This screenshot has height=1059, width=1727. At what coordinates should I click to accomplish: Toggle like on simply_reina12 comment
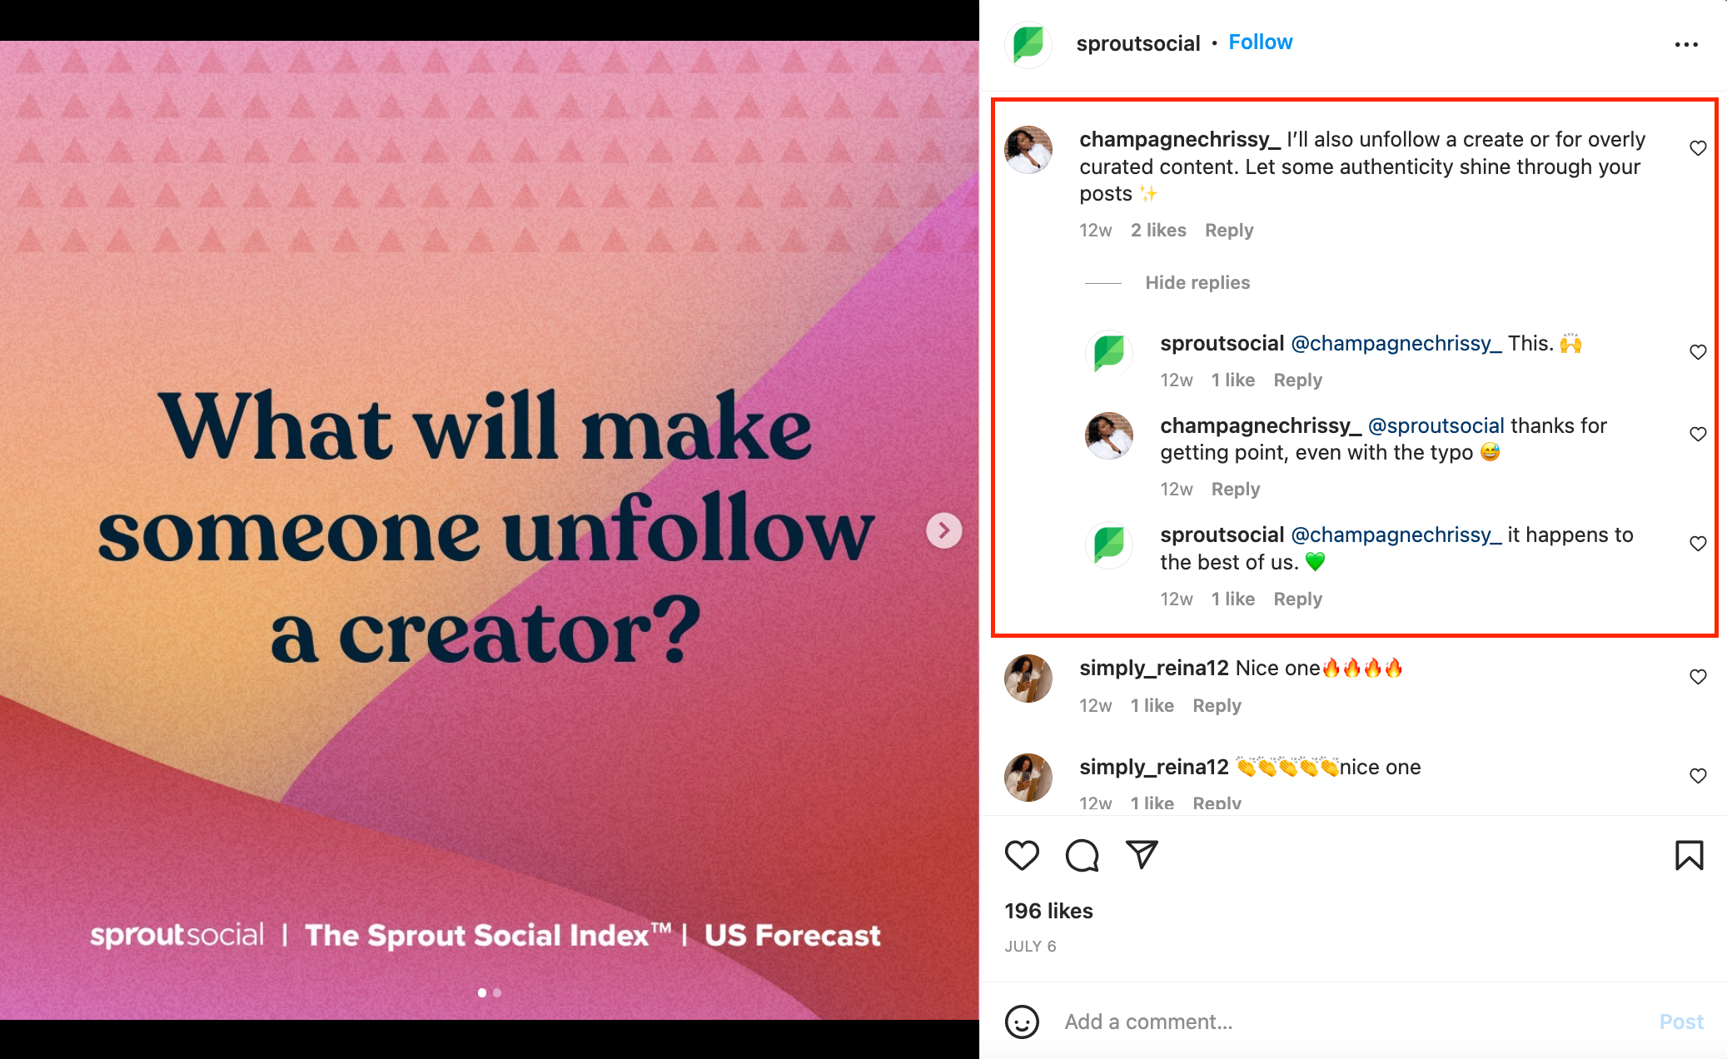(x=1701, y=675)
